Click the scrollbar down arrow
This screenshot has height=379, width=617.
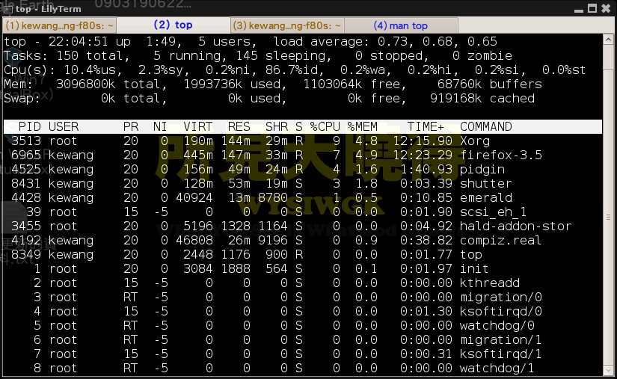tap(608, 370)
